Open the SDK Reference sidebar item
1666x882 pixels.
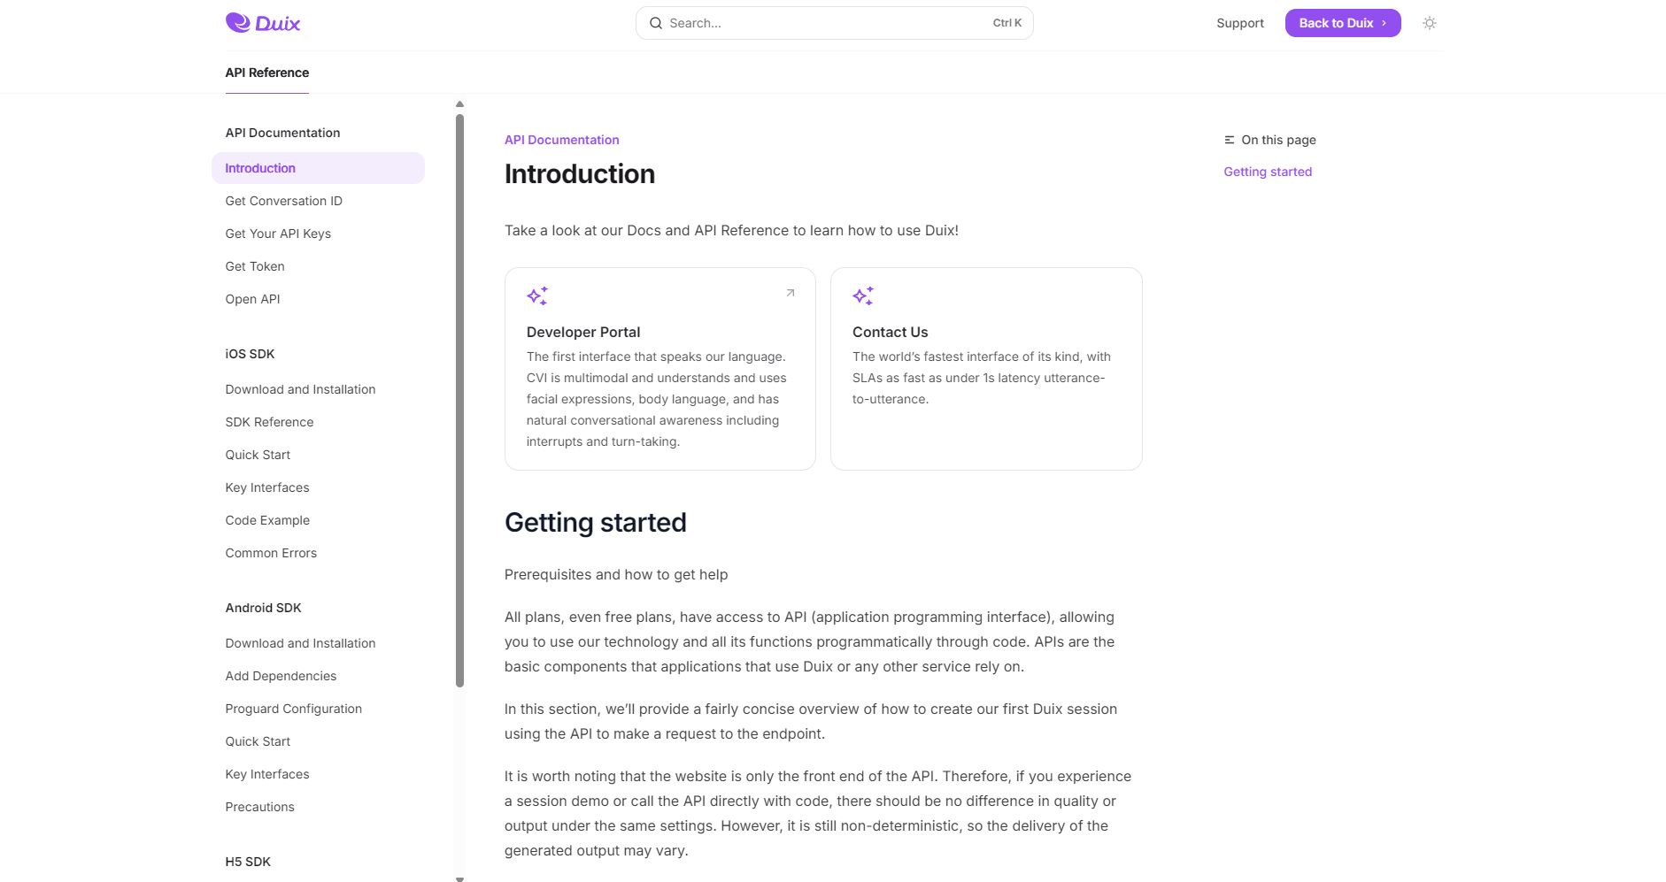[x=269, y=422]
